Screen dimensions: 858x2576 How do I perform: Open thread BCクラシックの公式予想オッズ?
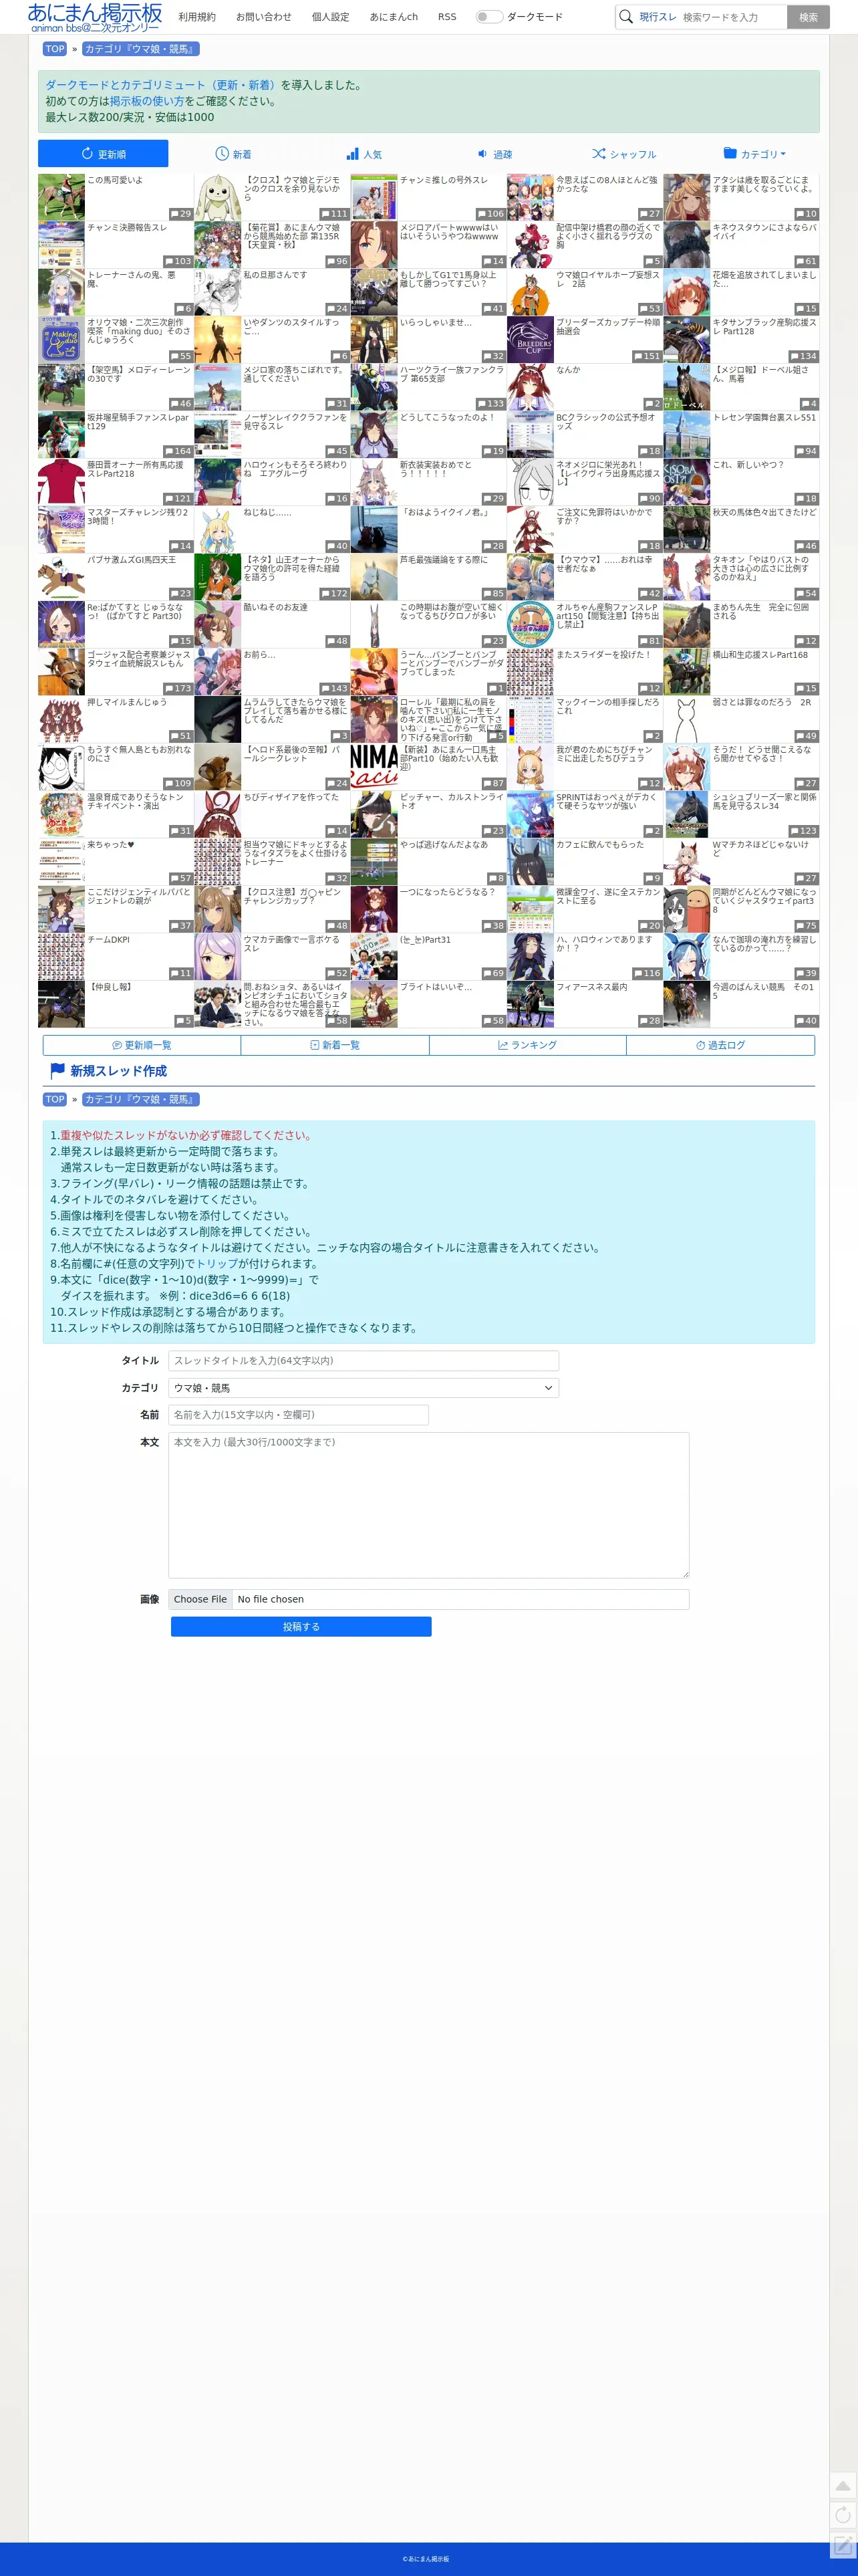coord(584,435)
